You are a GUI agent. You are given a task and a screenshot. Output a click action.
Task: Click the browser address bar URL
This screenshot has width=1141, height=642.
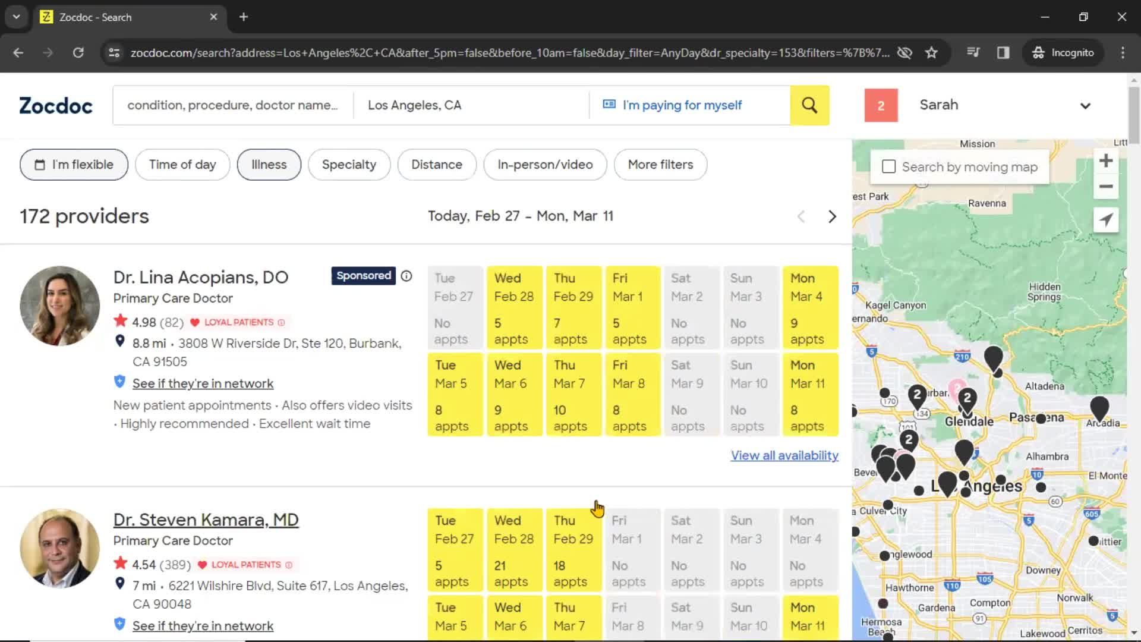point(510,52)
